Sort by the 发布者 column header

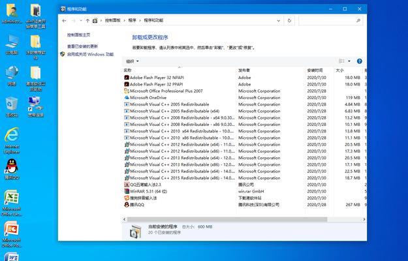point(271,70)
